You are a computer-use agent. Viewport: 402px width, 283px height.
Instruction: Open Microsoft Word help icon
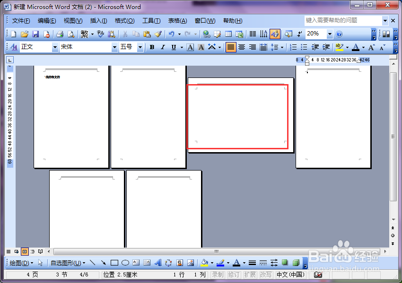[339, 34]
